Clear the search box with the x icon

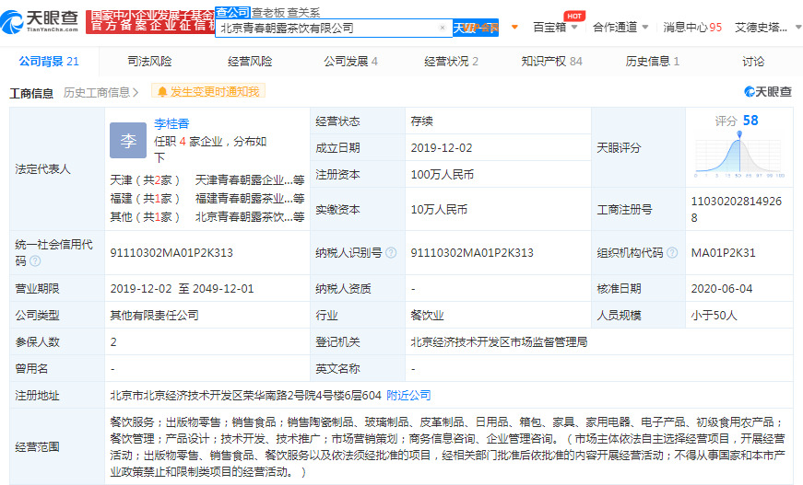coord(443,28)
